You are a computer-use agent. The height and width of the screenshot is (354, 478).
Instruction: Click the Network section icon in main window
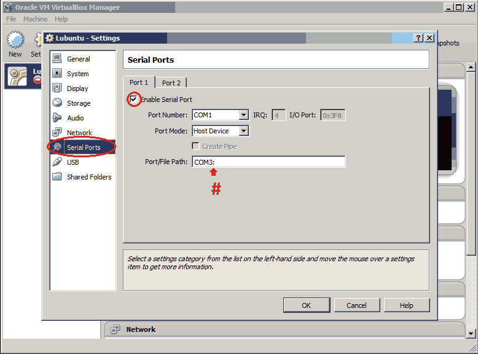(116, 329)
